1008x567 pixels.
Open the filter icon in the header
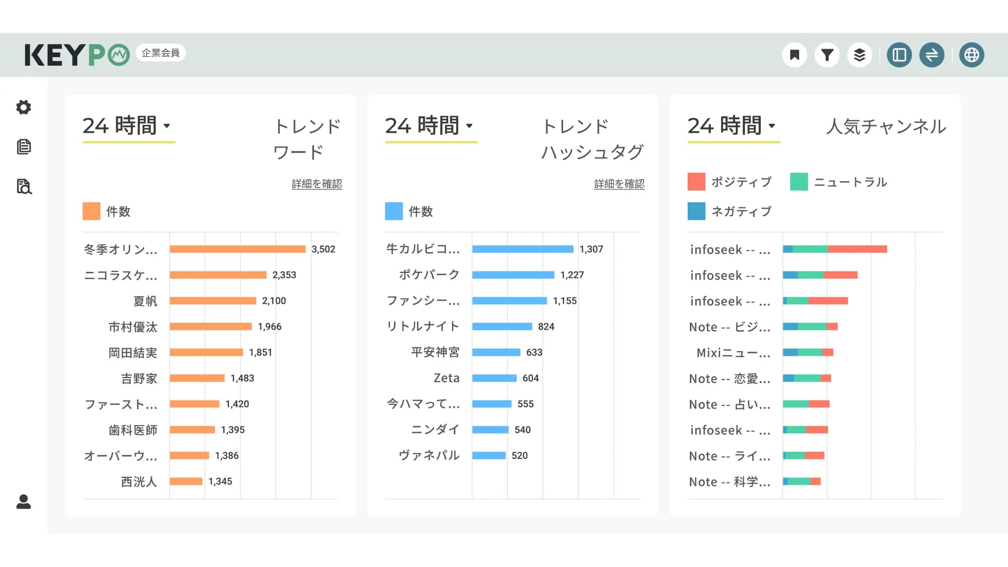pyautogui.click(x=827, y=54)
